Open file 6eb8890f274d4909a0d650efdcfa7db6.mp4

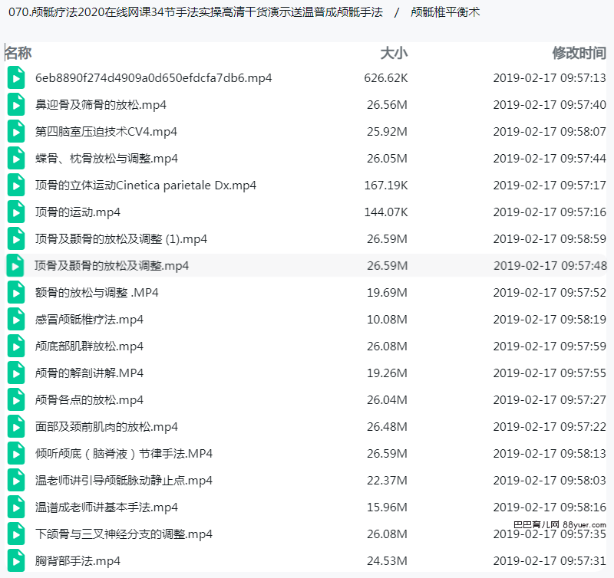(153, 78)
